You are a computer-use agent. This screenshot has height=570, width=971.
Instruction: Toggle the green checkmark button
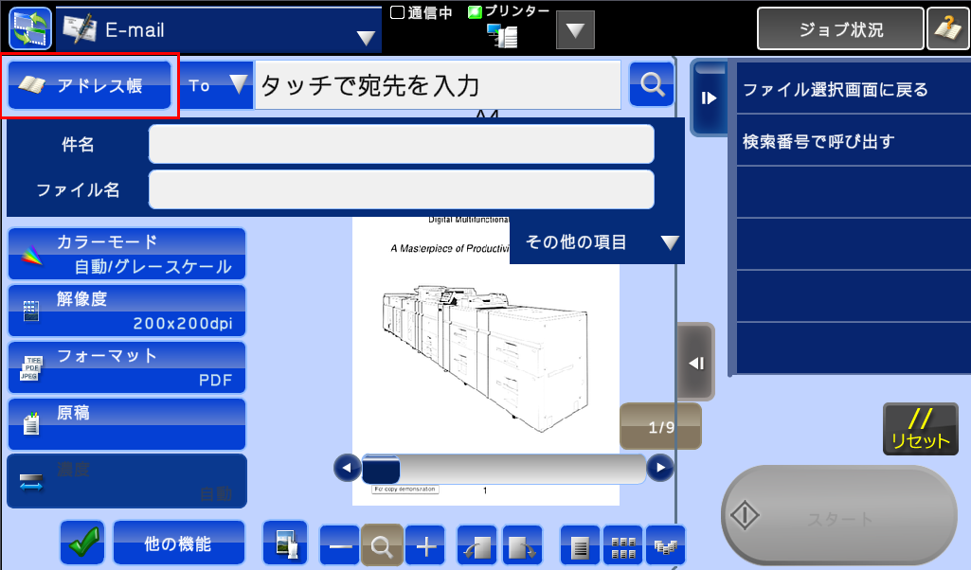(x=82, y=543)
